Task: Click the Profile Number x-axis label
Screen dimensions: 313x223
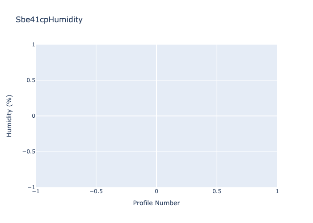Action: point(156,203)
